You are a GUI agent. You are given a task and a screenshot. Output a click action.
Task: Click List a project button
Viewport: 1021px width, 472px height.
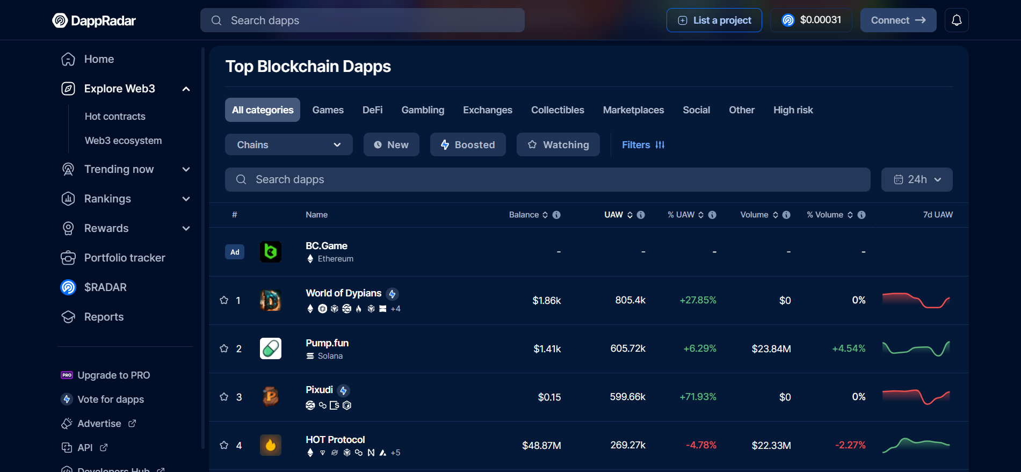pyautogui.click(x=714, y=20)
